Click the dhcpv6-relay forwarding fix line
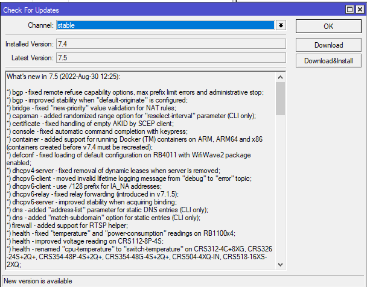 pos(92,194)
